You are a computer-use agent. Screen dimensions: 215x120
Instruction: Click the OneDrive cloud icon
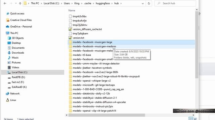click(8, 27)
